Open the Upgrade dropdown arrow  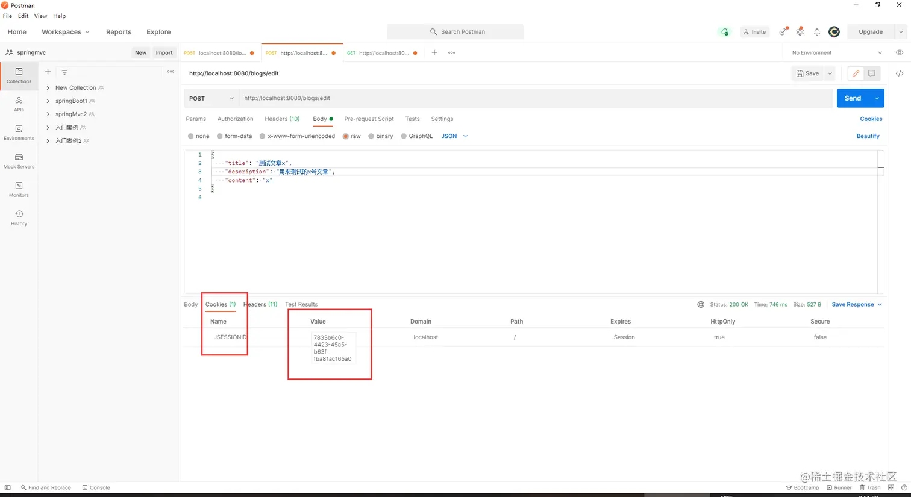click(901, 32)
